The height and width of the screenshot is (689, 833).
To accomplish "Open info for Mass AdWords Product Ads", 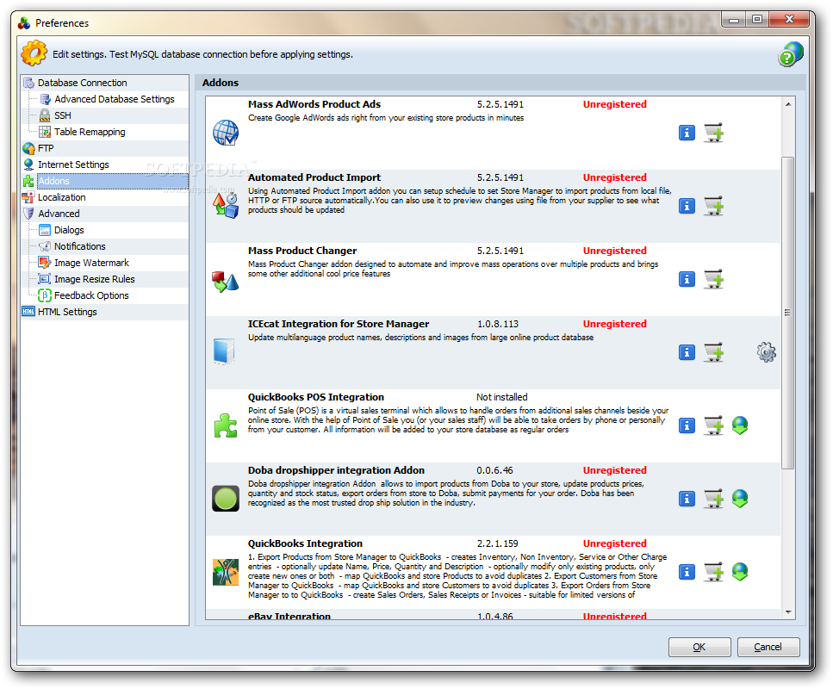I will pos(687,133).
